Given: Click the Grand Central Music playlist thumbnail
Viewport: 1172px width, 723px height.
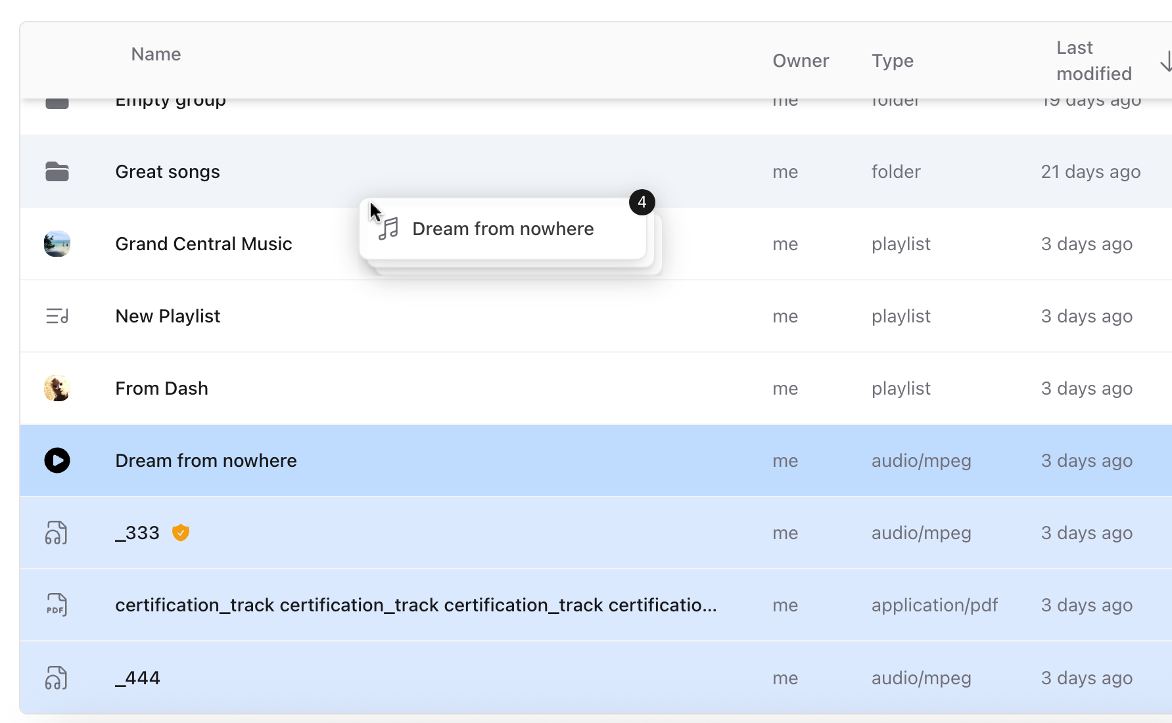Looking at the screenshot, I should 57,244.
